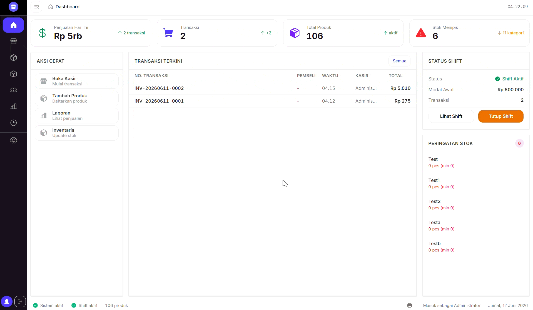533x310 pixels.
Task: Select the Test1 stock warning item
Action: (x=476, y=184)
